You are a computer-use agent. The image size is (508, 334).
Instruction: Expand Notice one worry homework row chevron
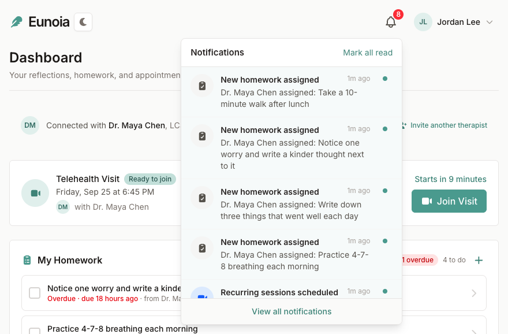(x=474, y=293)
